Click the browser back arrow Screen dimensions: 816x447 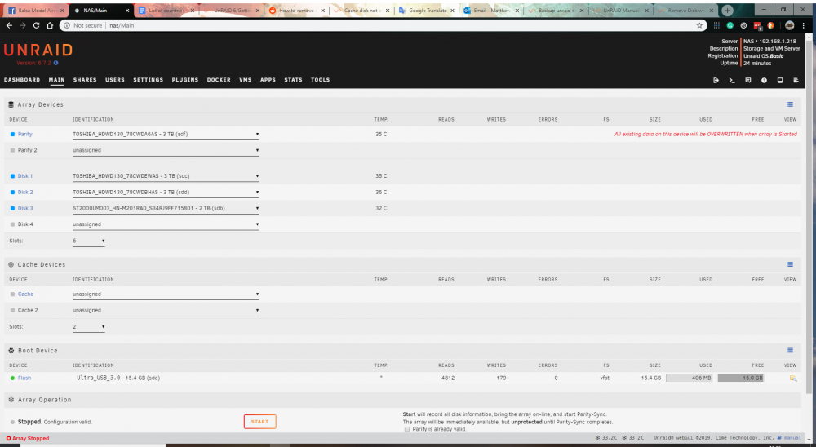pyautogui.click(x=9, y=25)
